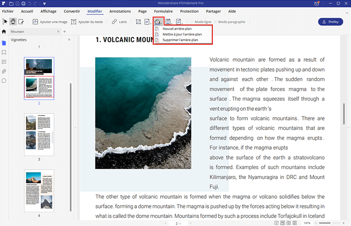Activate the Hand tool
The width and height of the screenshot is (351, 226).
click(13, 22)
